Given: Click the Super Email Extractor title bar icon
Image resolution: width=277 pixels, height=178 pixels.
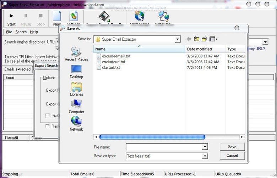Looking at the screenshot, I should [4, 4].
